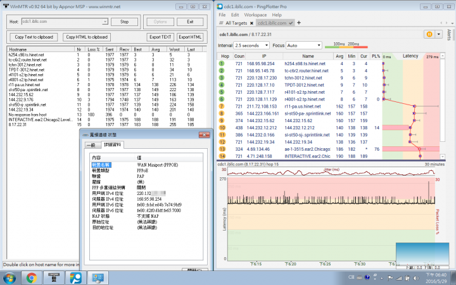Click the Host input field in WinMTR

click(62, 22)
